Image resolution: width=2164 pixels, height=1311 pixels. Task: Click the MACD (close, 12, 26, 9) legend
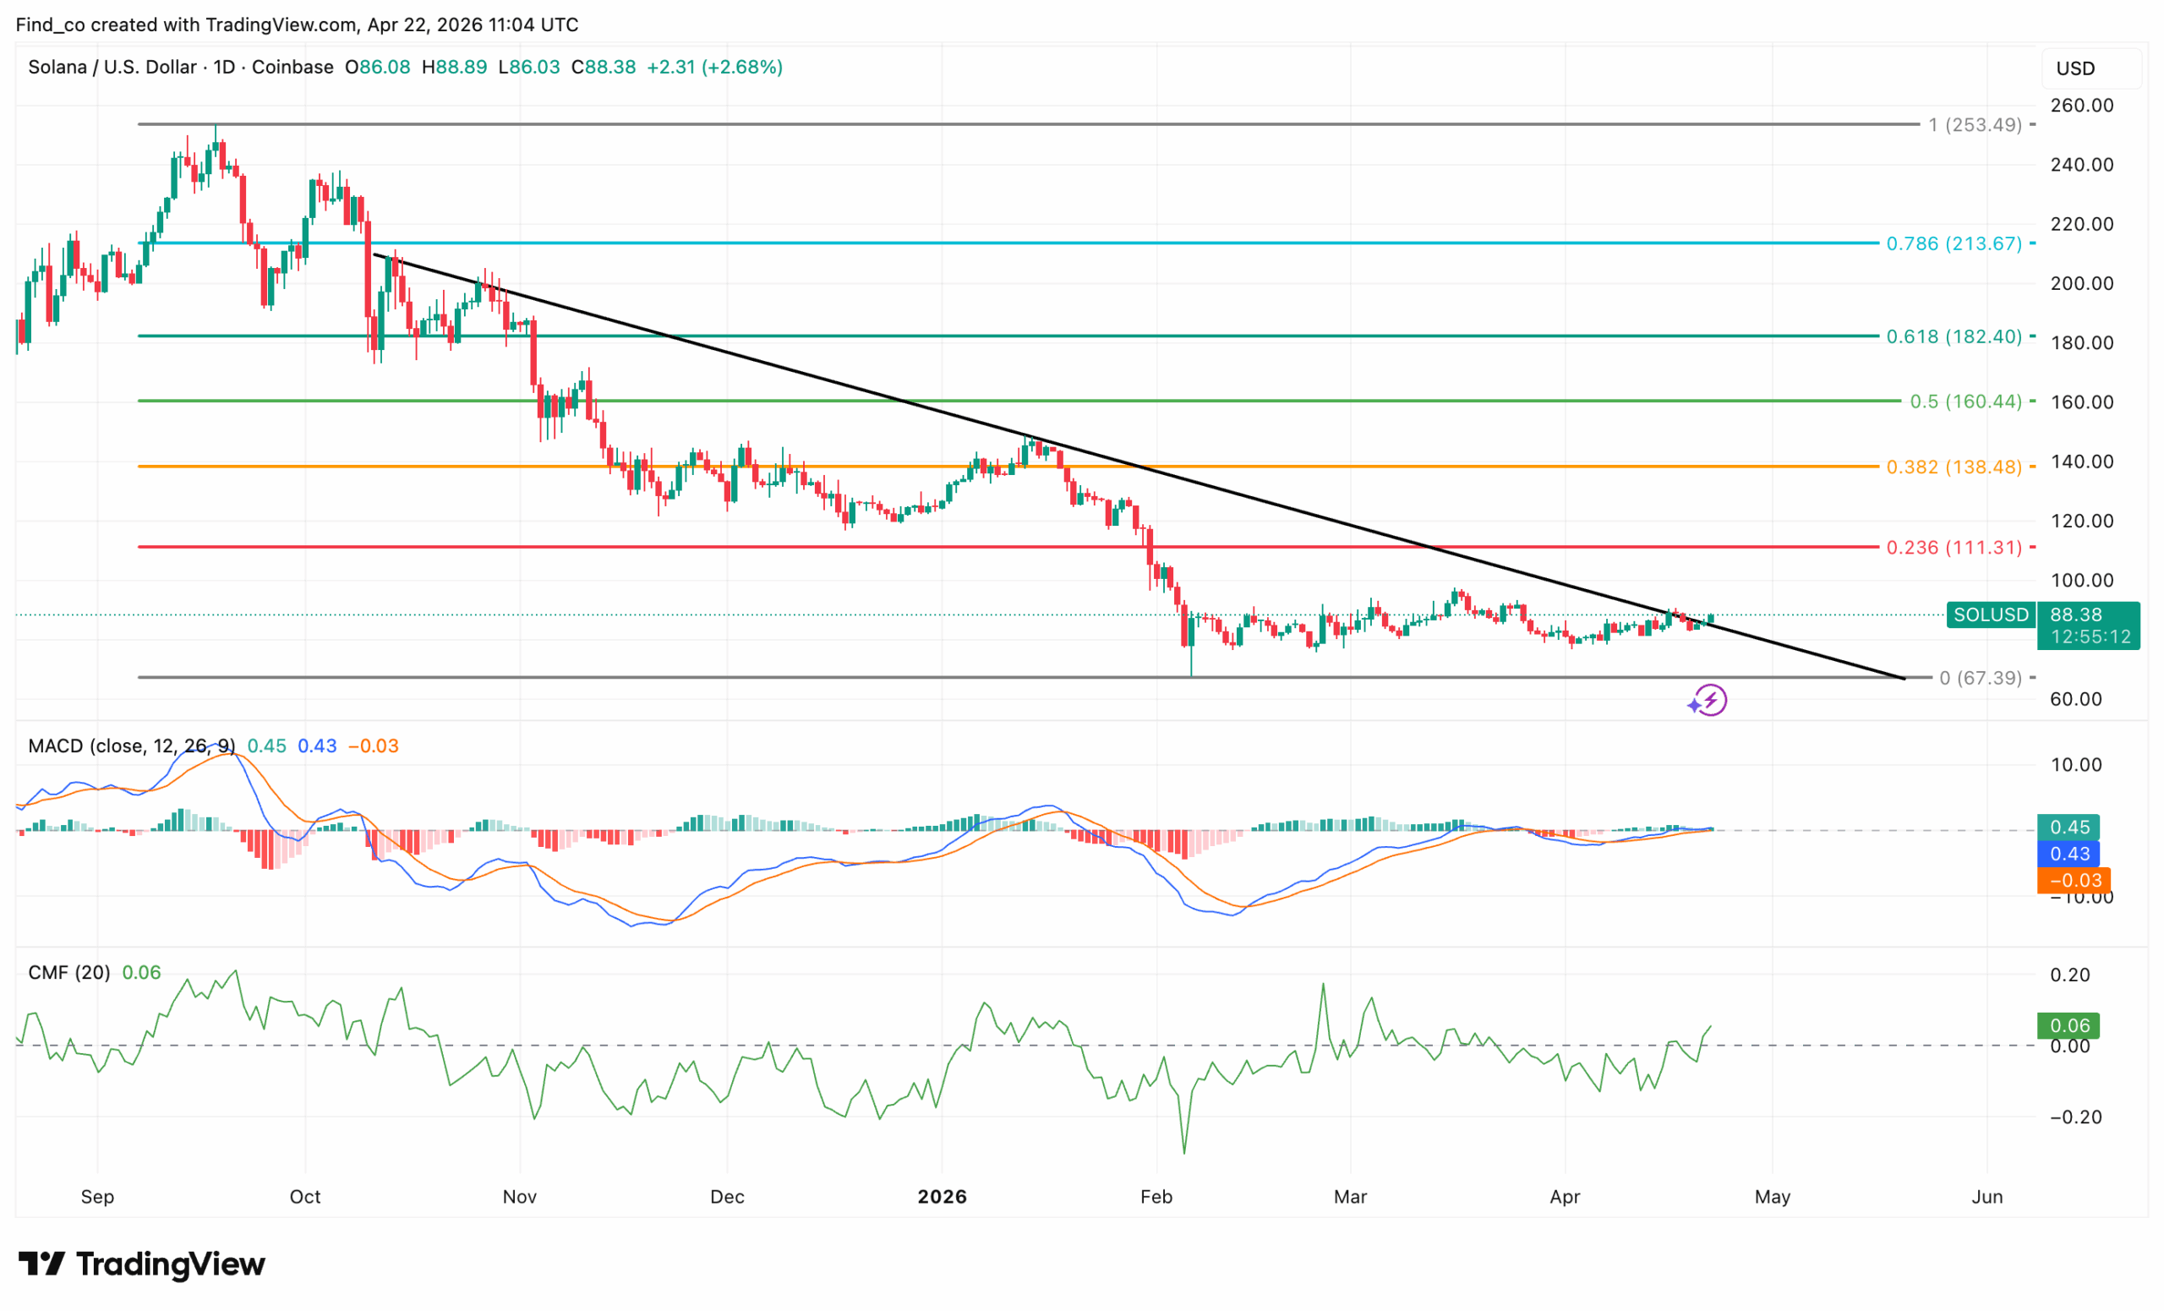click(131, 746)
